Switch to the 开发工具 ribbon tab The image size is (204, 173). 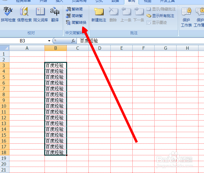(167, 1)
